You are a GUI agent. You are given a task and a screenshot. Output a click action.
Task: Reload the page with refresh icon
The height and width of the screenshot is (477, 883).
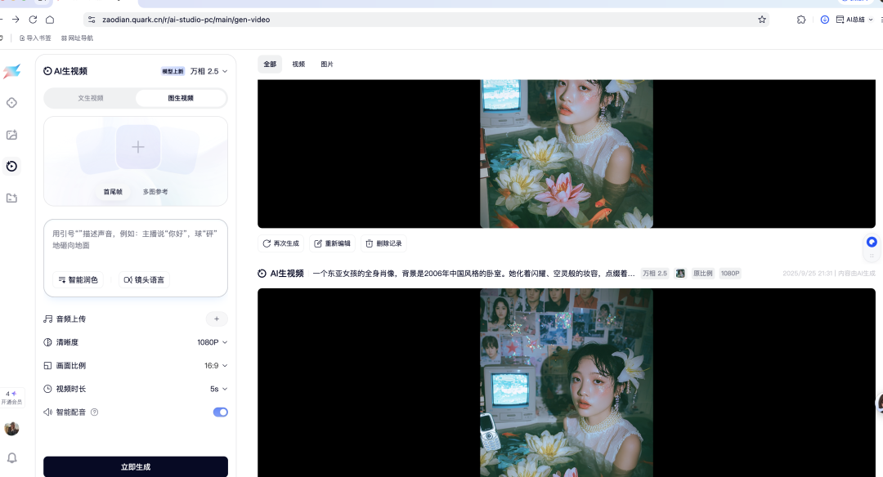(34, 20)
